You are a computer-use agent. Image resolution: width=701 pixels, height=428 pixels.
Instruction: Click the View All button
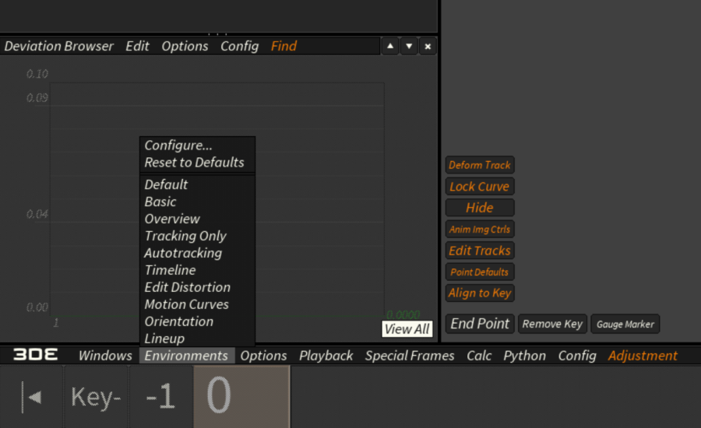407,329
